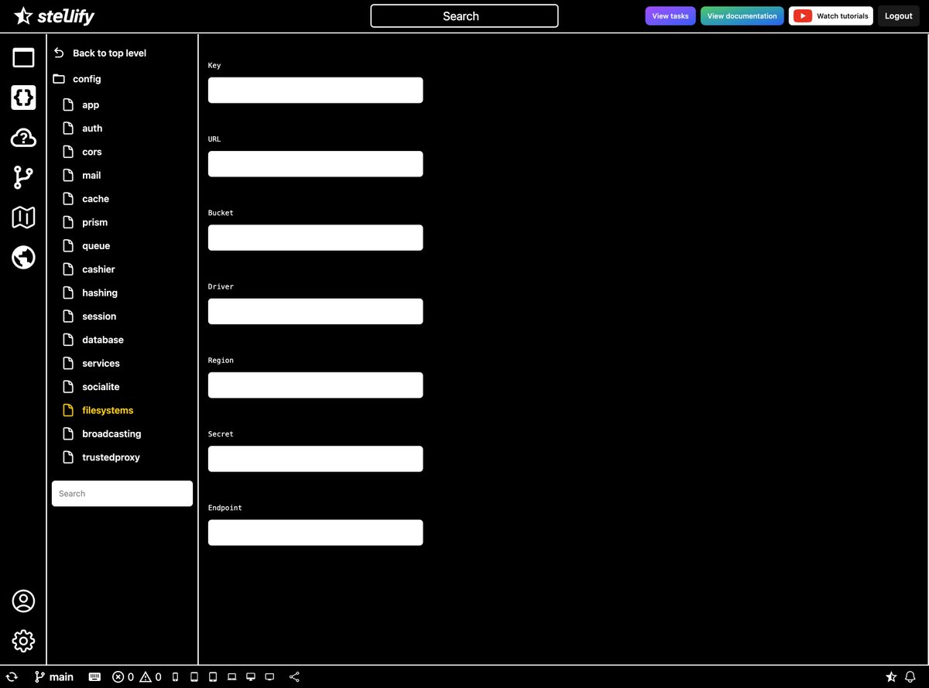The image size is (929, 688).
Task: Open the map icon in the sidebar
Action: 23,217
